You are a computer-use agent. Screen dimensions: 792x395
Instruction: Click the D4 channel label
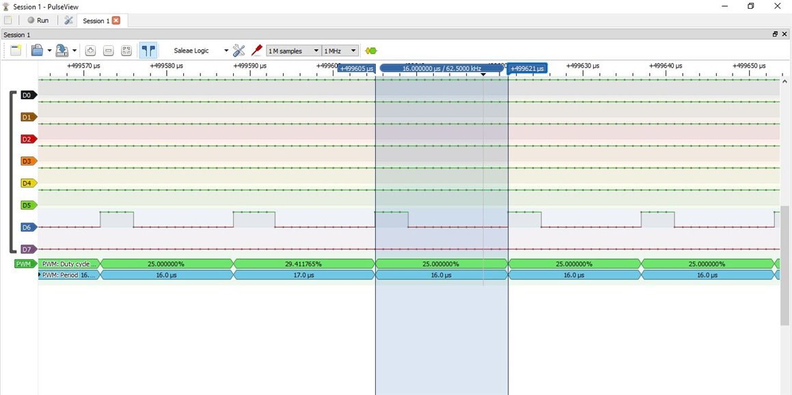[x=29, y=183]
